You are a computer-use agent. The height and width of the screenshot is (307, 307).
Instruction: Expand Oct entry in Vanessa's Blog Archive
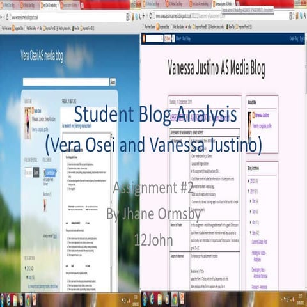[251, 222]
